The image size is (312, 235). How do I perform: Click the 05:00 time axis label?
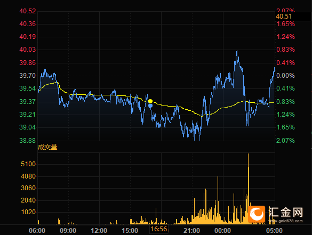[274, 231]
